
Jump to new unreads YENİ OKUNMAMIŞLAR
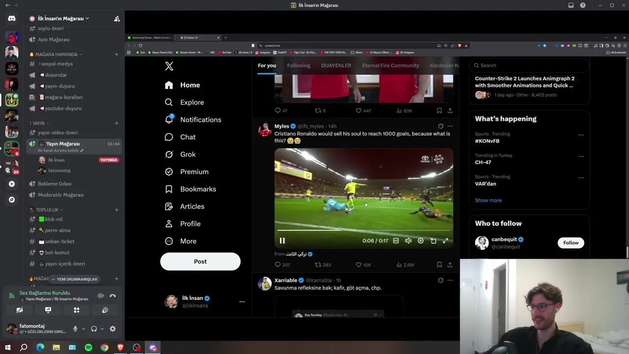pos(74,279)
